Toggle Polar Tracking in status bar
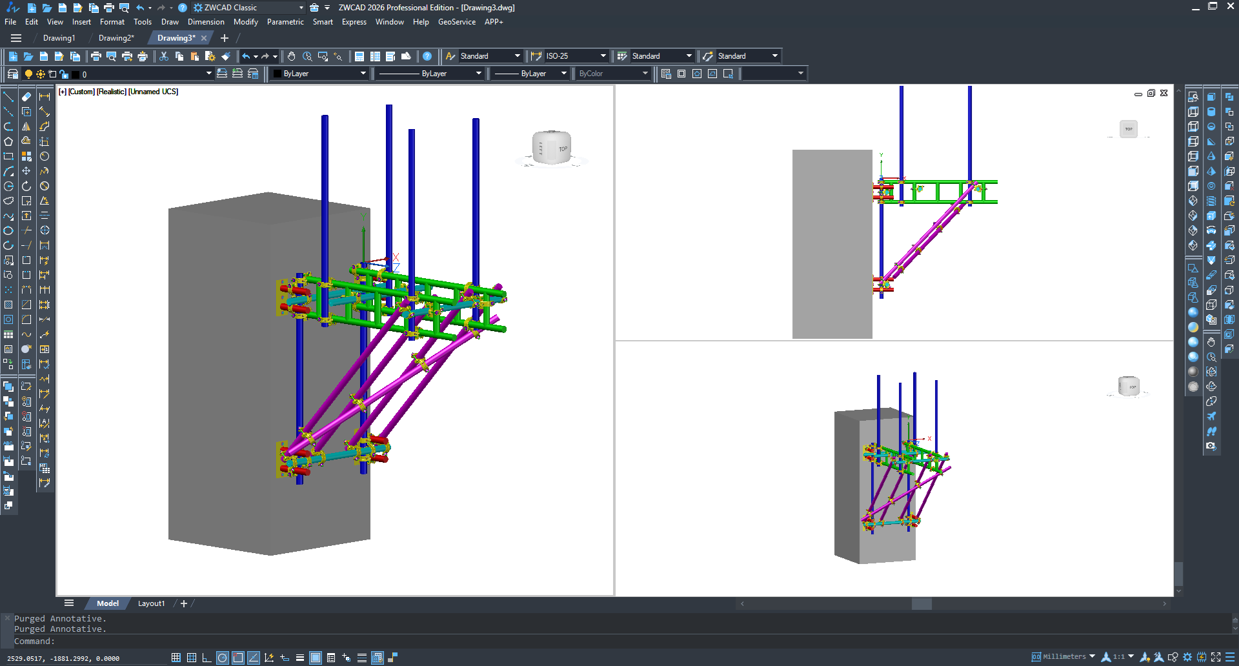 (223, 658)
